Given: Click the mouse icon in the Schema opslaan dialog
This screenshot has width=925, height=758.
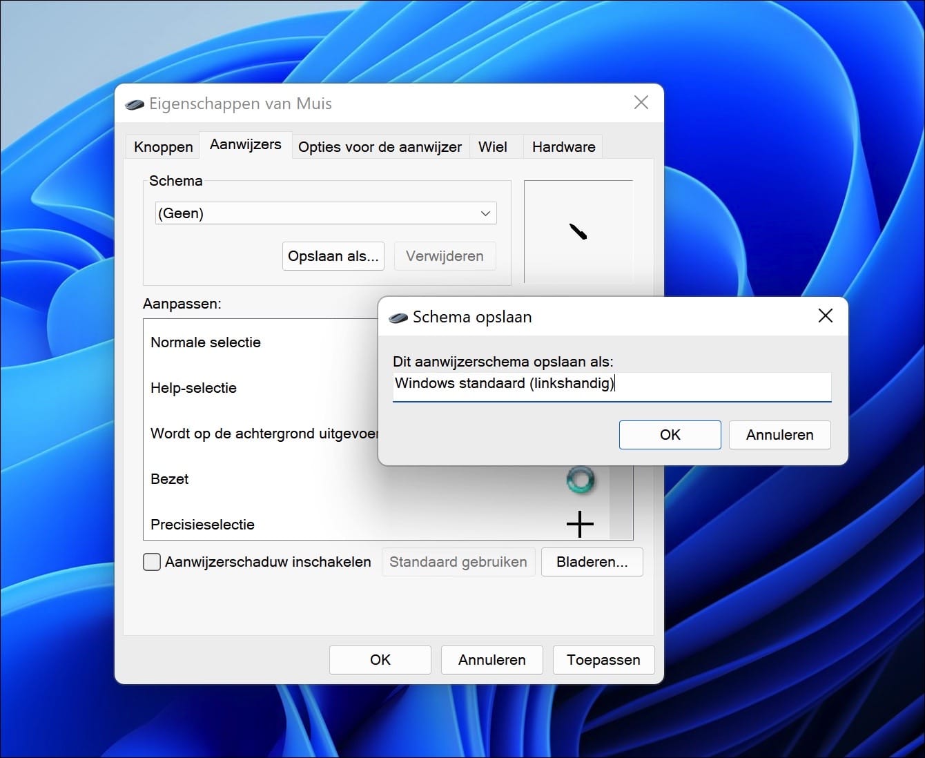Looking at the screenshot, I should click(397, 316).
